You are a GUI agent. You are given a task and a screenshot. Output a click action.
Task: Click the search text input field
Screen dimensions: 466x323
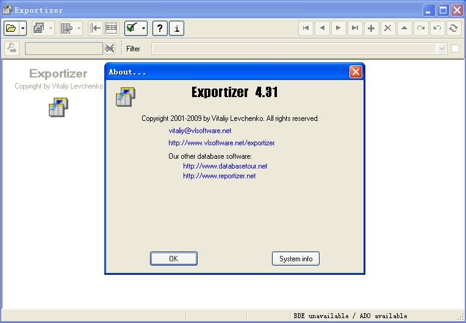click(64, 48)
